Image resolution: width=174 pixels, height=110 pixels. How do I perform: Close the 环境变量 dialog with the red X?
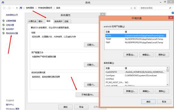click(171, 18)
